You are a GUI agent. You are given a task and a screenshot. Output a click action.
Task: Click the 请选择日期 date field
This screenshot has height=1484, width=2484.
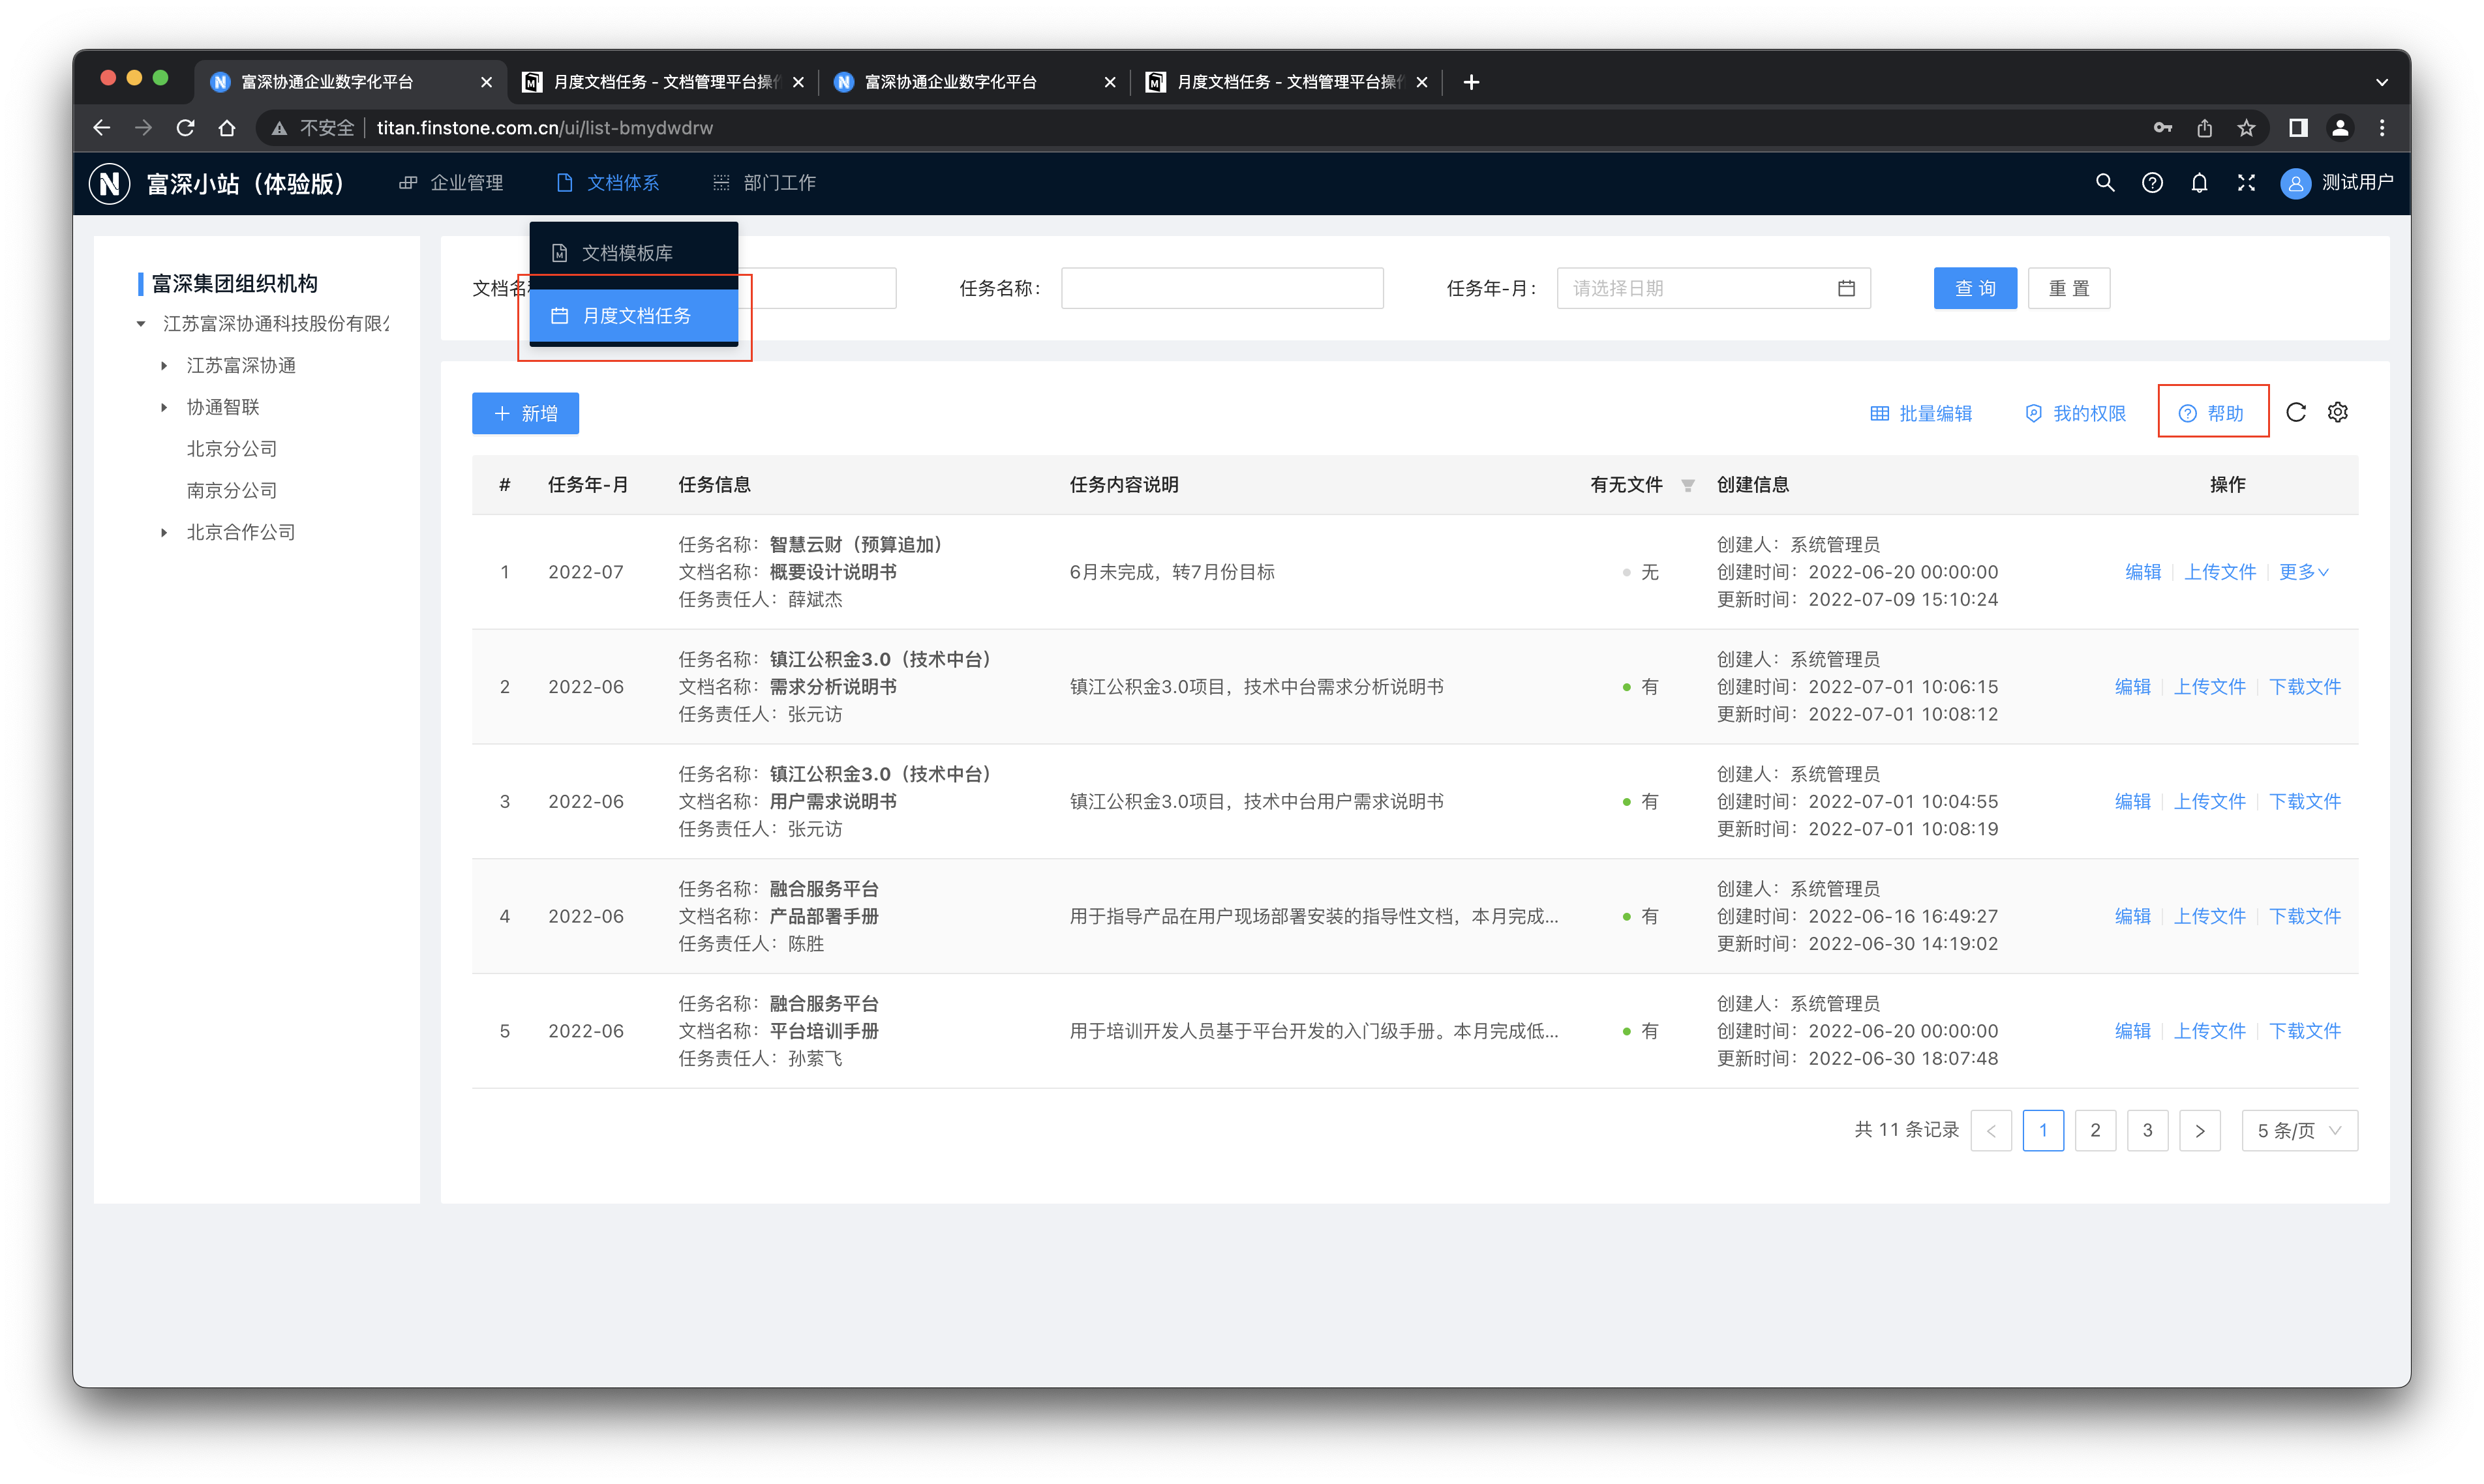point(1713,288)
